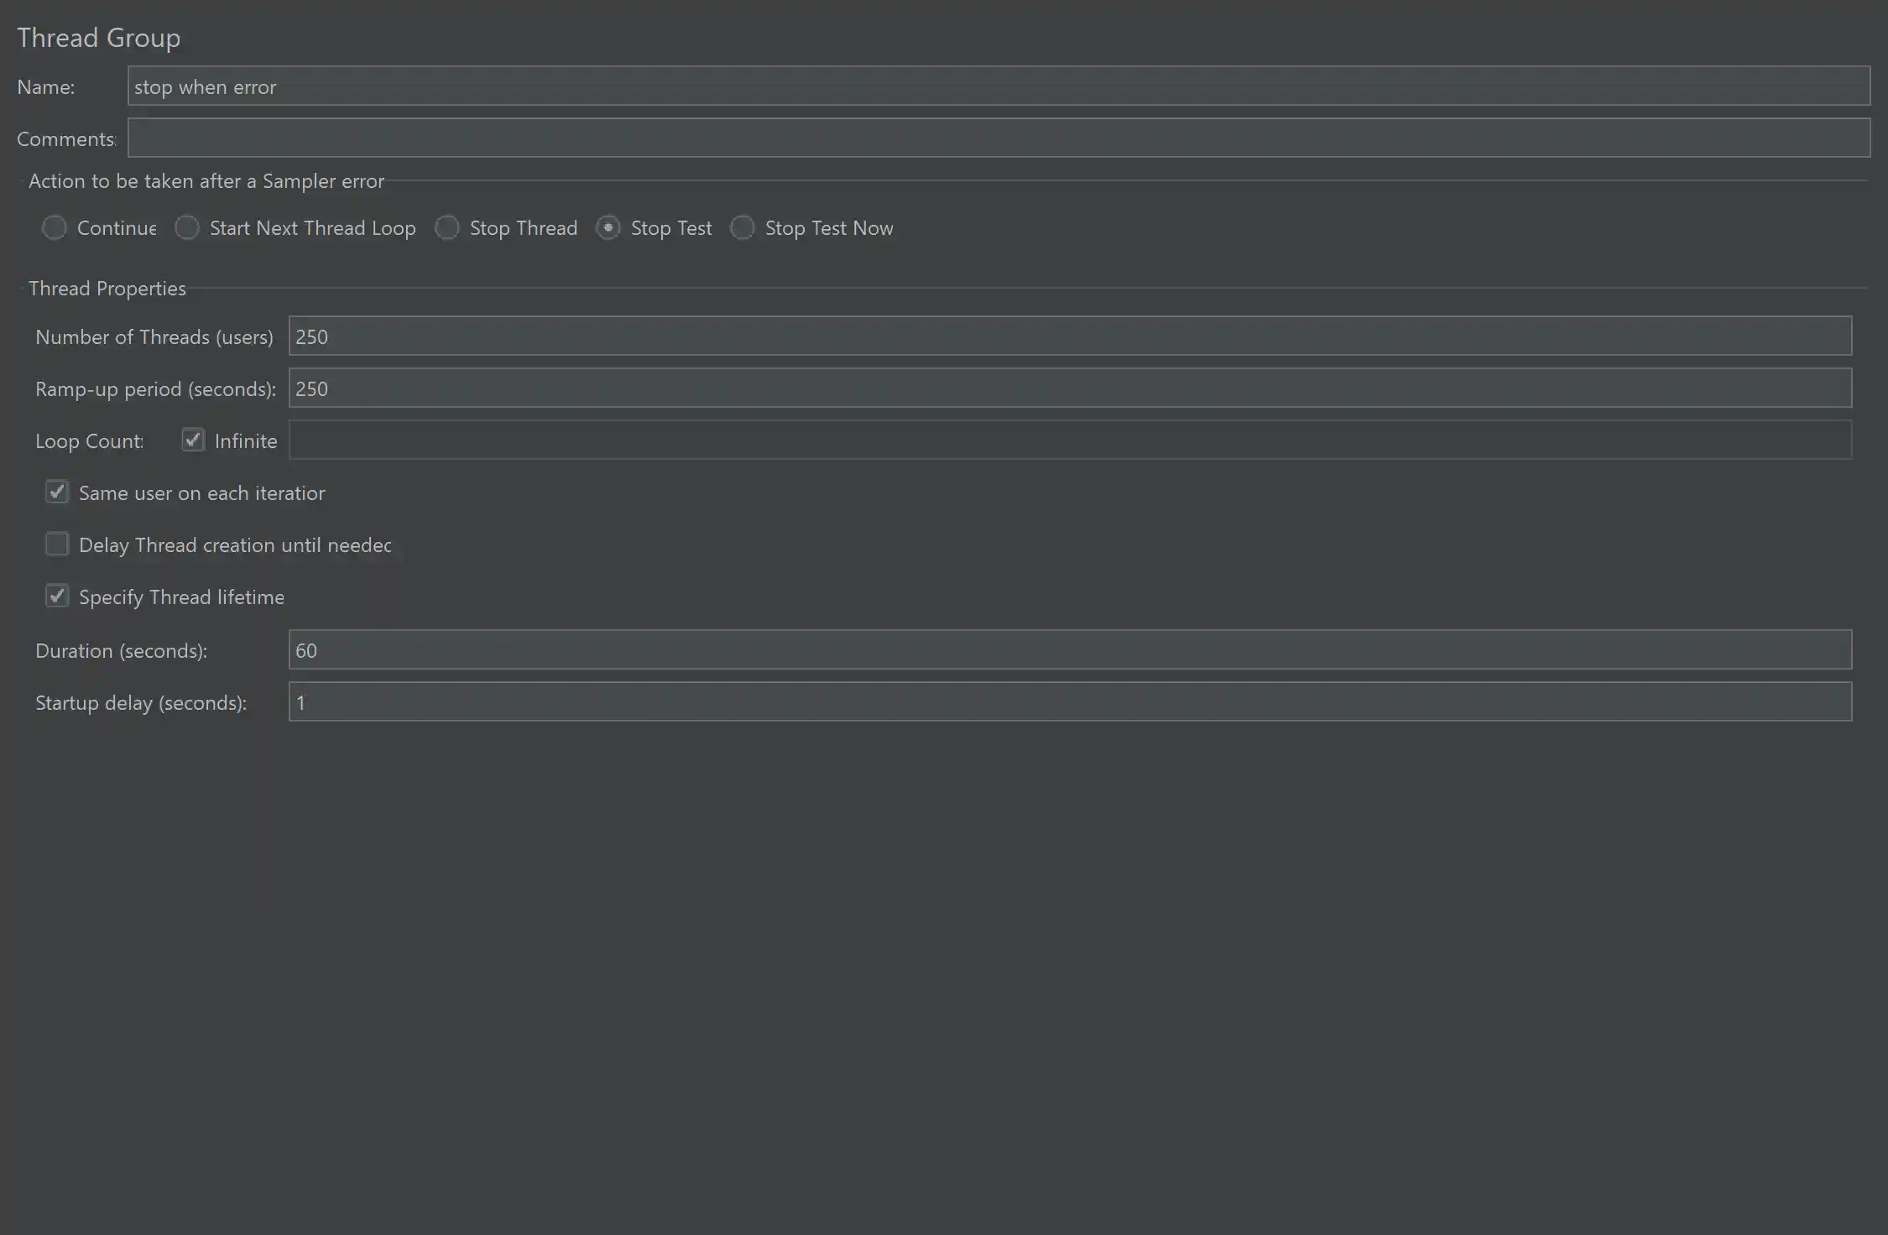
Task: Uncheck the Infinite loop count checkbox
Action: (x=193, y=440)
